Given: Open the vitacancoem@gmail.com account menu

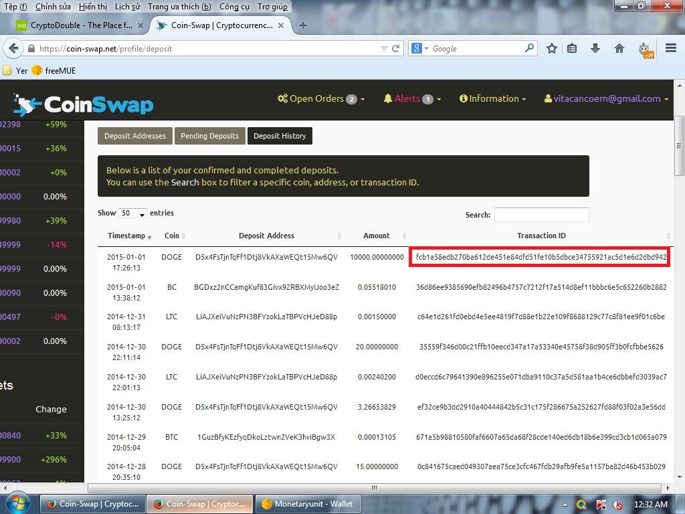Looking at the screenshot, I should pos(606,99).
